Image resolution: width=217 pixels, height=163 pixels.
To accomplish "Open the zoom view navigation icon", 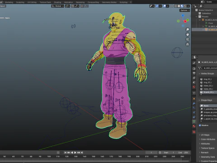I will (188, 29).
